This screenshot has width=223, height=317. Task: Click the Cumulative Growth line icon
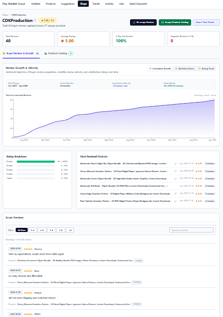tap(150, 68)
